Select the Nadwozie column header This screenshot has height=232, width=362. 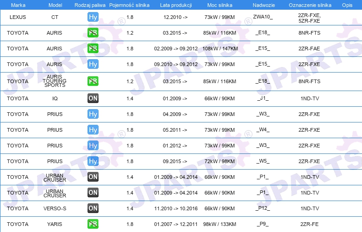pyautogui.click(x=264, y=5)
